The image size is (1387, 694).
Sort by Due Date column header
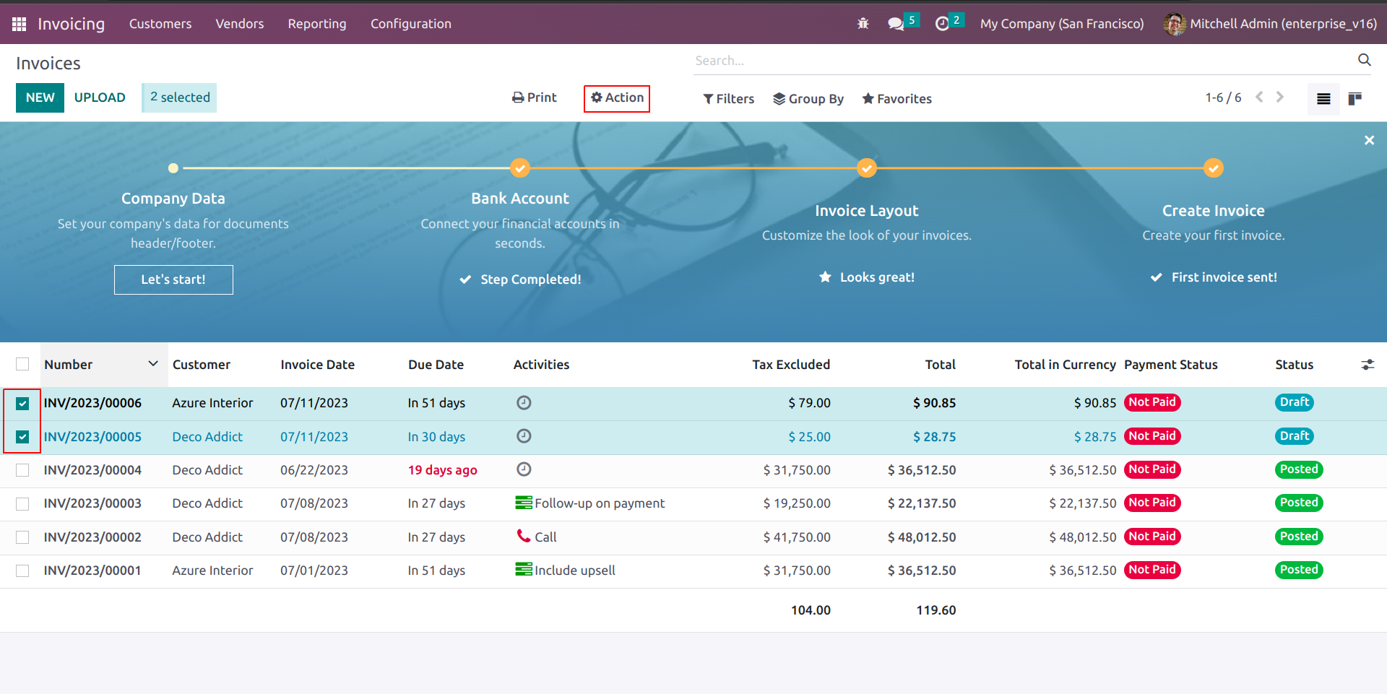click(x=436, y=365)
